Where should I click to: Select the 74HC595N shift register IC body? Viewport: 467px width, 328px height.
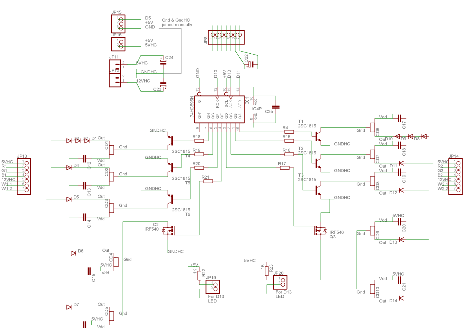[x=220, y=109]
